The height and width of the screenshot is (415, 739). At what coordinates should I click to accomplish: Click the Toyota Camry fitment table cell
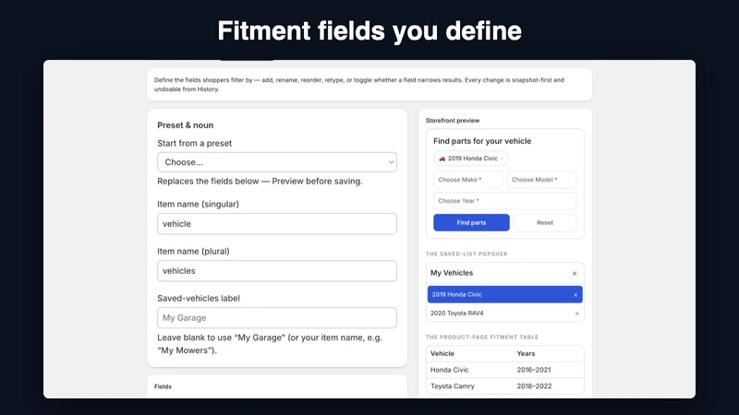tap(453, 385)
